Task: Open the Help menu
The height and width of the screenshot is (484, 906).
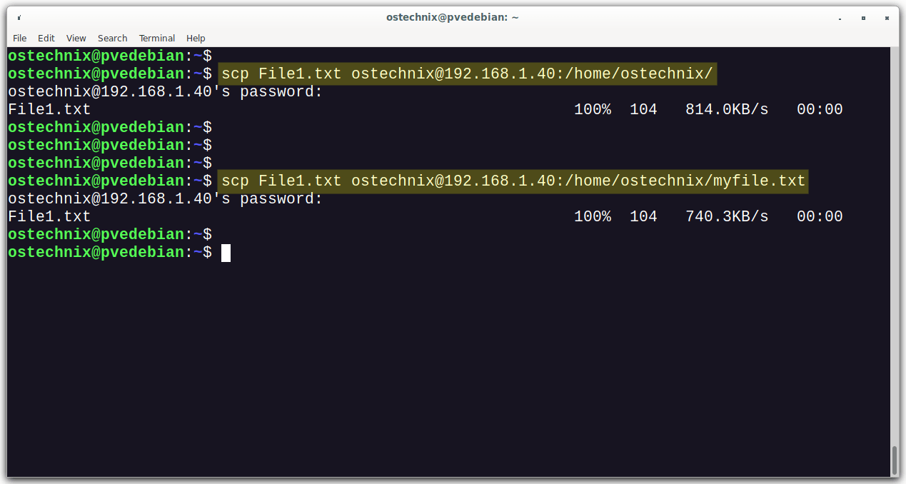Action: 195,38
